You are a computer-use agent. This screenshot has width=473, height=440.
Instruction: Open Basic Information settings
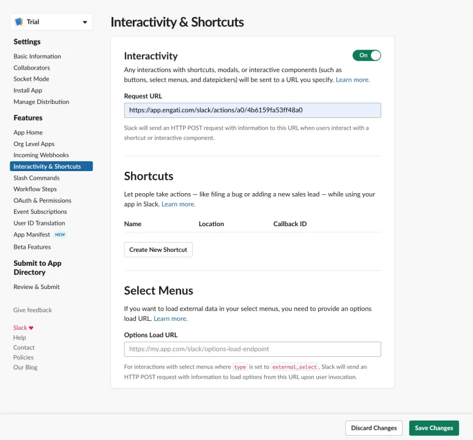[x=37, y=56]
